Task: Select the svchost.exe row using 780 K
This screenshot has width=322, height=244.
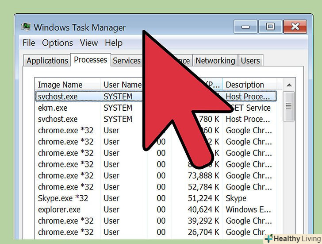Action: pos(156,119)
